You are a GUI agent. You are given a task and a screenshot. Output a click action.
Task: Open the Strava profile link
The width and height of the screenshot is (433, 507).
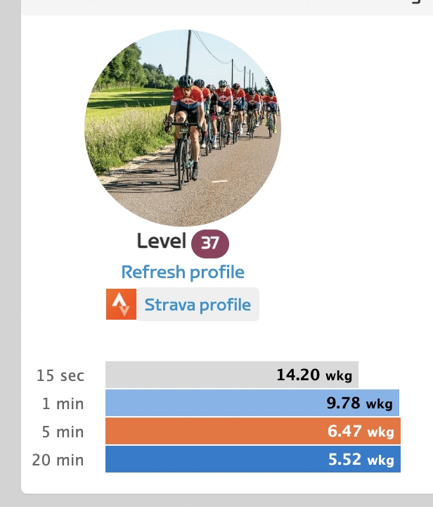(x=198, y=305)
